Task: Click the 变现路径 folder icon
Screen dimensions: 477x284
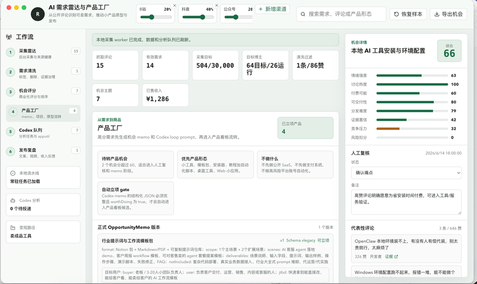Action: (x=13, y=227)
